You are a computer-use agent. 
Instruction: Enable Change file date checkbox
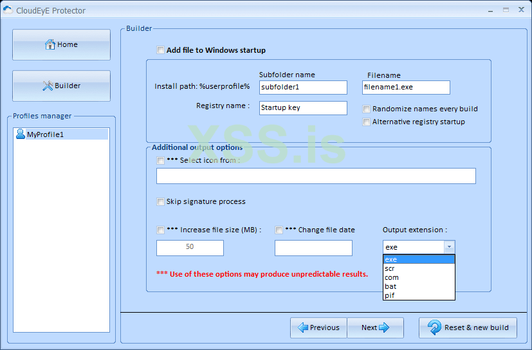(x=279, y=230)
